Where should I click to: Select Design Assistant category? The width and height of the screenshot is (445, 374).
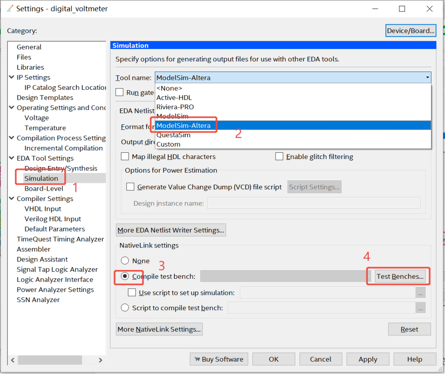coord(42,259)
